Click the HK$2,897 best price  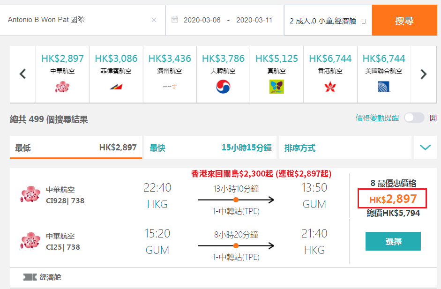(393, 199)
